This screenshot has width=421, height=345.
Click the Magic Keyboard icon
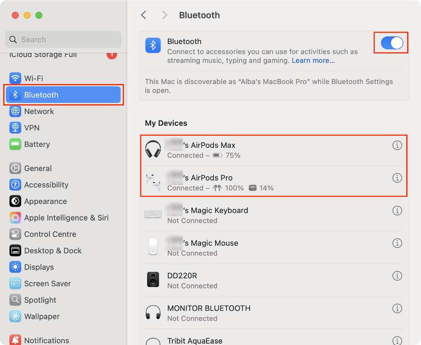click(x=153, y=214)
